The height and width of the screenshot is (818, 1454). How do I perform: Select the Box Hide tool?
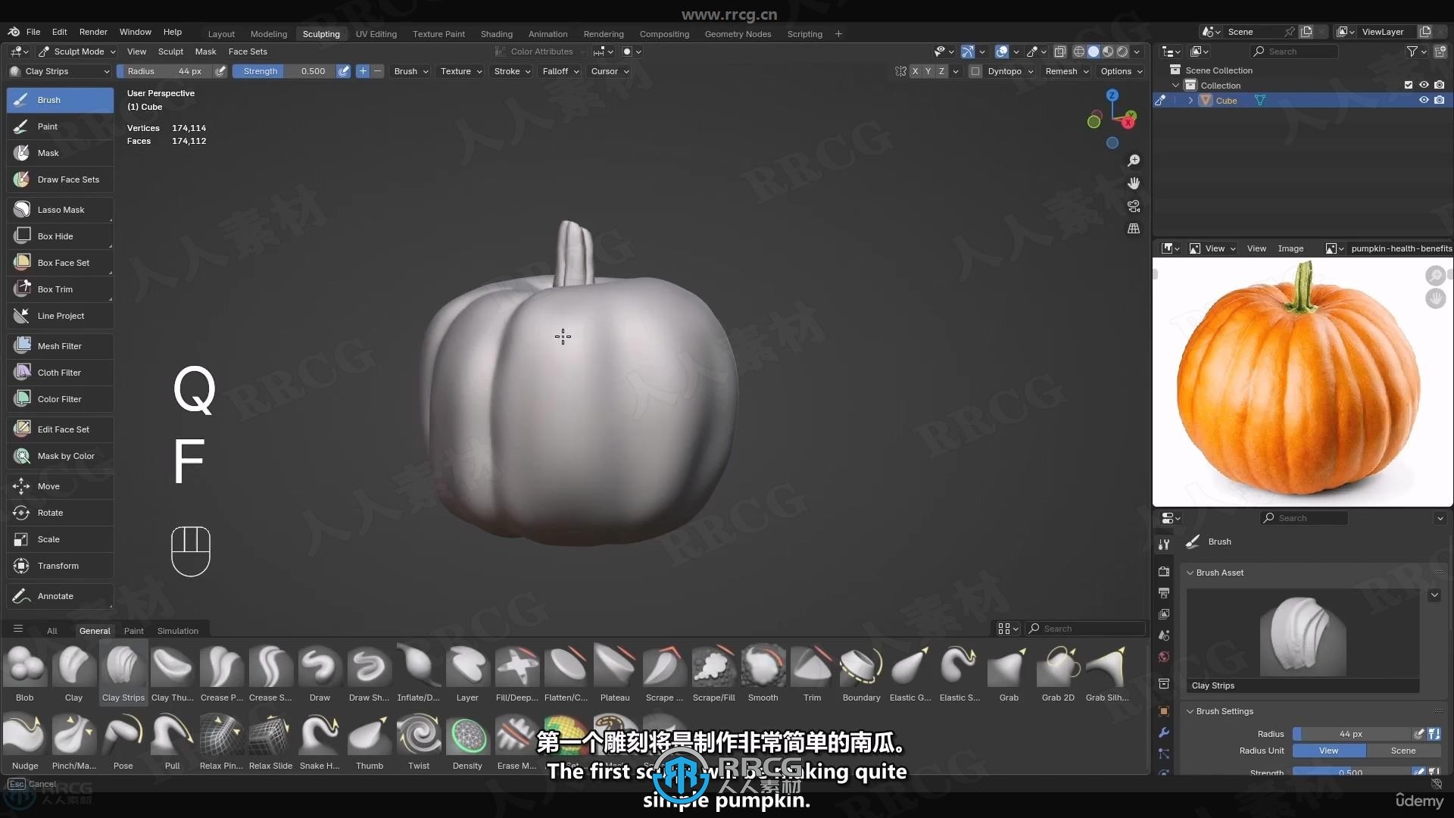60,236
